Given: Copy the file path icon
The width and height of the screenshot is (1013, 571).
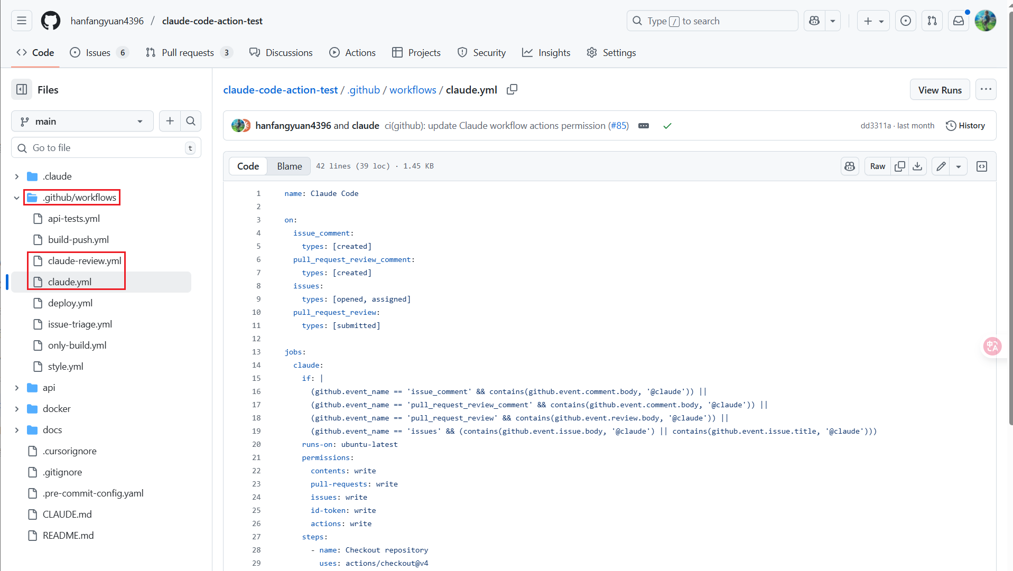Looking at the screenshot, I should (x=512, y=90).
